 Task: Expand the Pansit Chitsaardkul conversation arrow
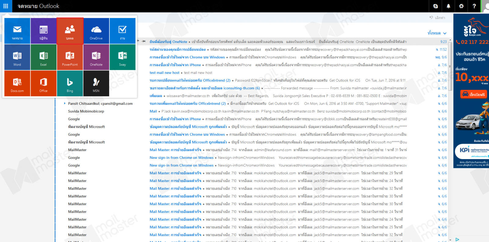click(64, 103)
